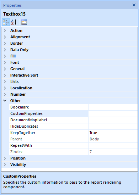This screenshot has width=139, height=195.
Task: Select the Fill category label
Action: point(13,56)
